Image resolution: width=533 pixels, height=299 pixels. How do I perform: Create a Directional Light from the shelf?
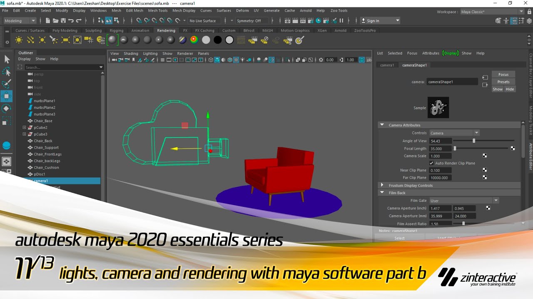point(30,40)
